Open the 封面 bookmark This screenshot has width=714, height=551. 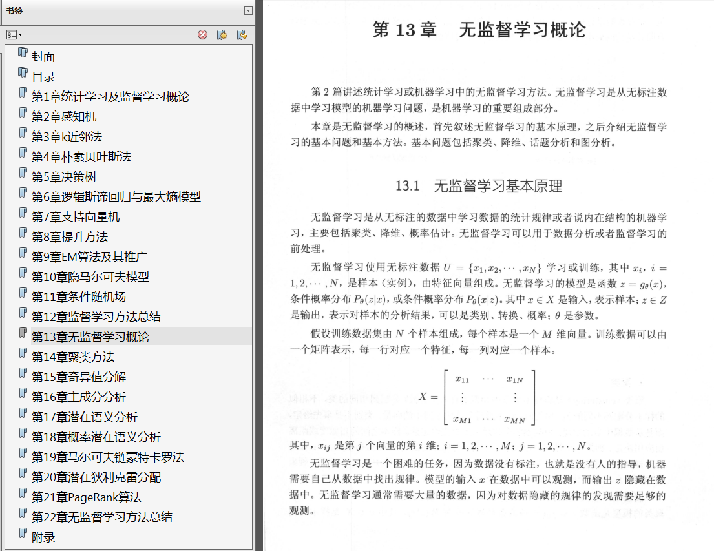click(43, 56)
